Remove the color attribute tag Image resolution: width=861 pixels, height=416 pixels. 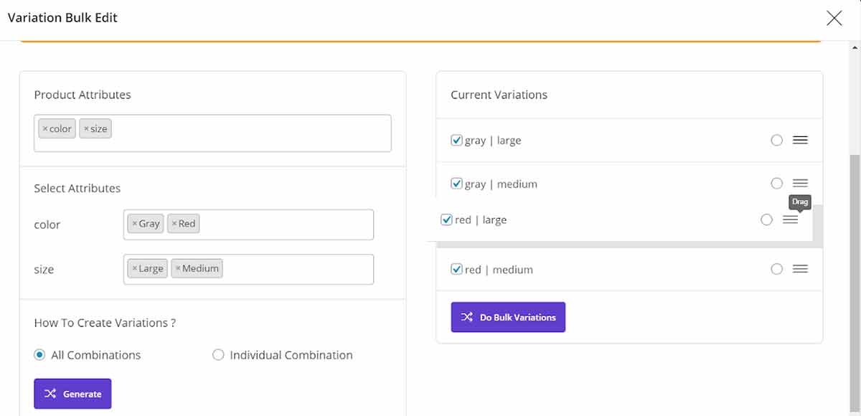click(x=45, y=129)
